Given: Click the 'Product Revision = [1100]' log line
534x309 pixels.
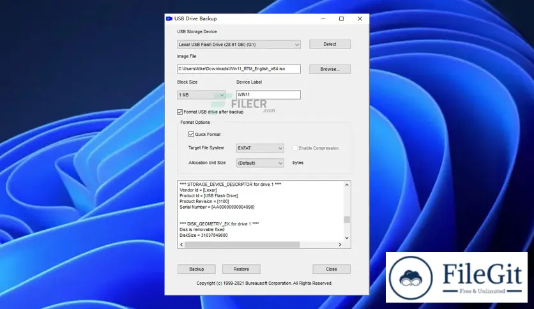Looking at the screenshot, I should [x=204, y=202].
